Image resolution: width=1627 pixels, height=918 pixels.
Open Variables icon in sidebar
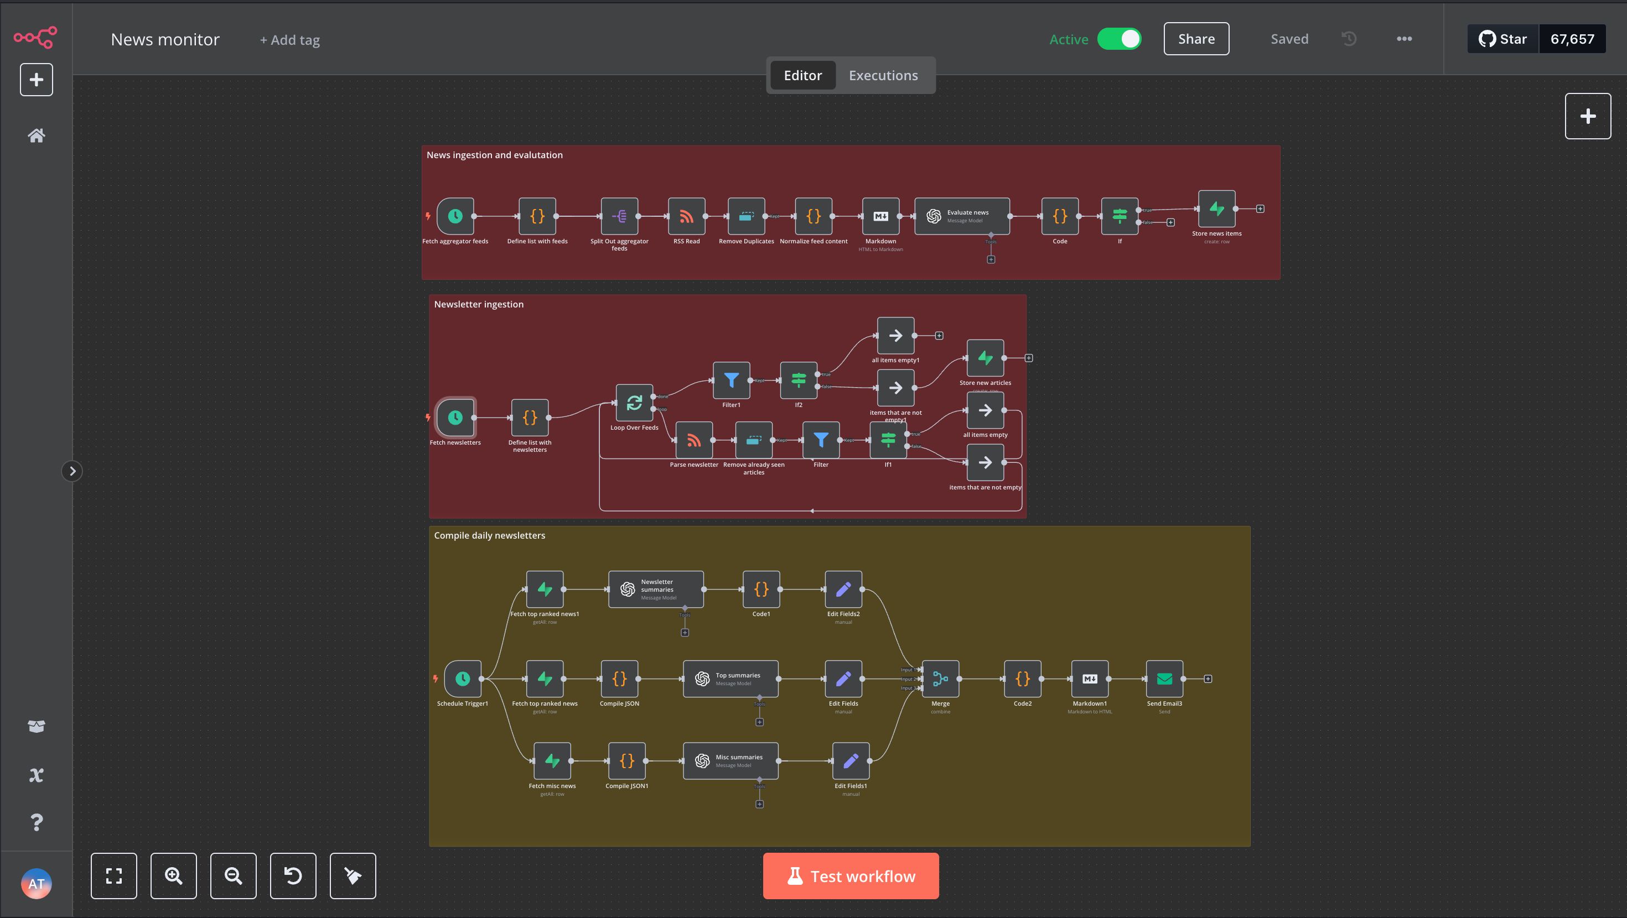pyautogui.click(x=36, y=775)
